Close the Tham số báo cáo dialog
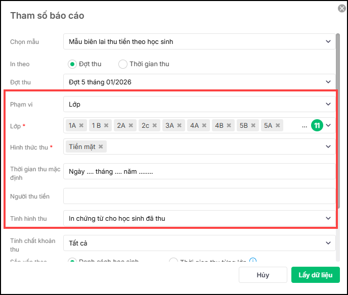This screenshot has width=348, height=295. point(342,8)
